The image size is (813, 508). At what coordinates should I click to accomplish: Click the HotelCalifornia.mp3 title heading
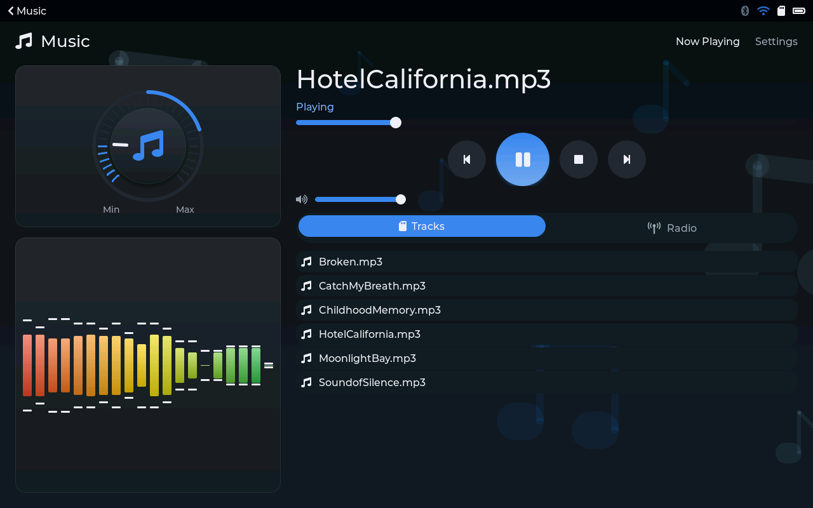click(x=424, y=79)
